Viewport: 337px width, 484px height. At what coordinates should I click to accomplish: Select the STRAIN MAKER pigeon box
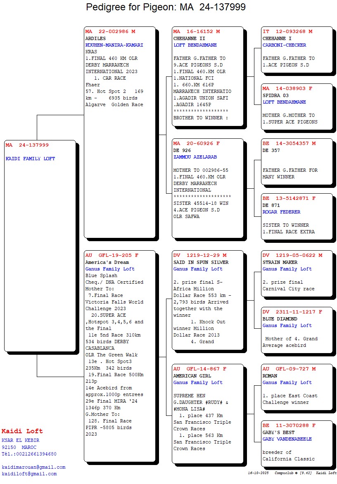tap(297, 273)
